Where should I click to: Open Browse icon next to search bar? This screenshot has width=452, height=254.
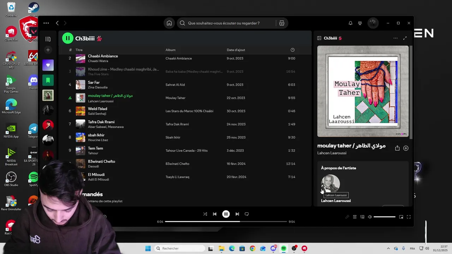(282, 23)
